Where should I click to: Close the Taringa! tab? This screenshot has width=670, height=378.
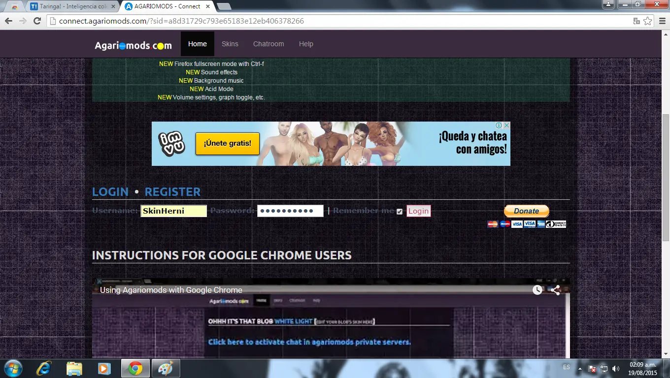coord(113,6)
